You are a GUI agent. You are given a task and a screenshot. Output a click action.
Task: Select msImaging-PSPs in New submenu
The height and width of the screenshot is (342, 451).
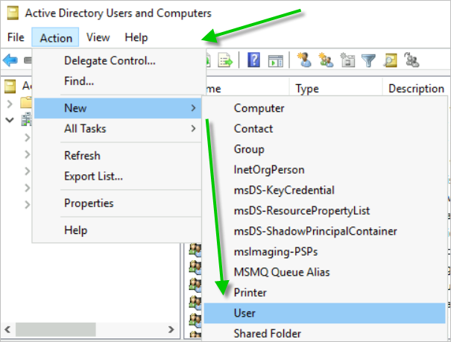pos(324,252)
